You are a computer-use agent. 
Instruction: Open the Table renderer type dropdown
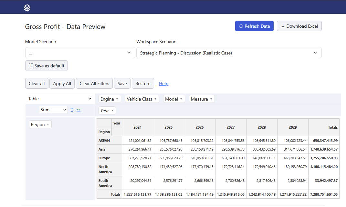[x=60, y=99]
